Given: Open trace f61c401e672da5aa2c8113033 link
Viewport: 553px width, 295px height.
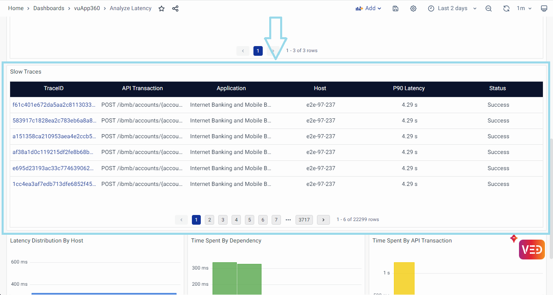Looking at the screenshot, I should (x=54, y=105).
